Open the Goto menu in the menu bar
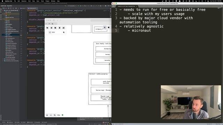 [x=38, y=1]
